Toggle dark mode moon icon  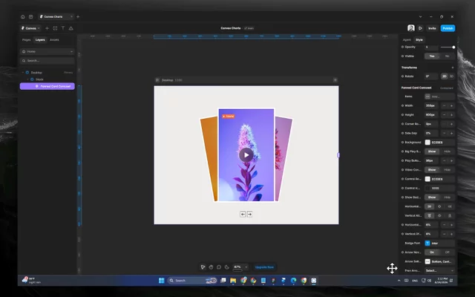point(227,267)
